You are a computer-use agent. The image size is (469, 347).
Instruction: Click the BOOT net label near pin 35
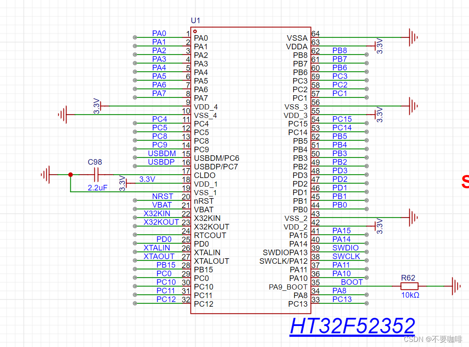(351, 282)
